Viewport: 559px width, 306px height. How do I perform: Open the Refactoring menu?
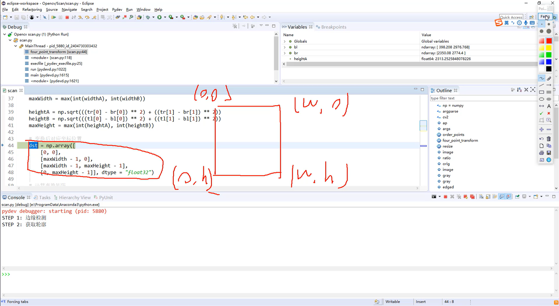pyautogui.click(x=32, y=9)
